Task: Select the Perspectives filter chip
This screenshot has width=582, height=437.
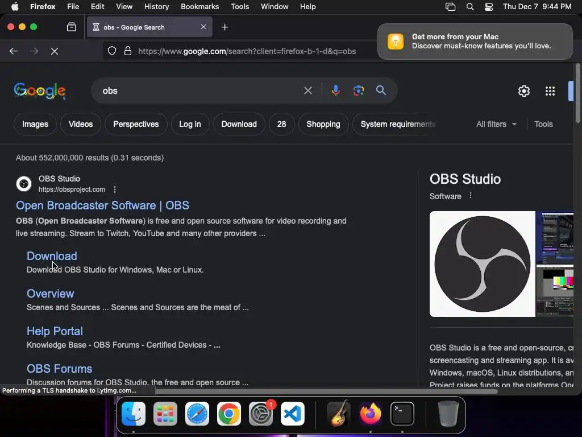Action: 136,124
